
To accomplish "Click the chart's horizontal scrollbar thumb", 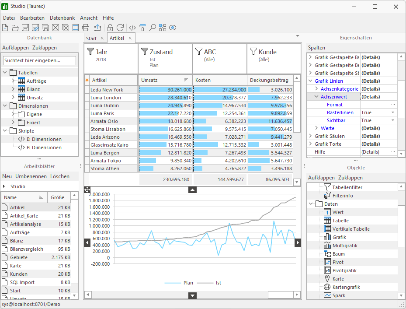I will coord(280,295).
